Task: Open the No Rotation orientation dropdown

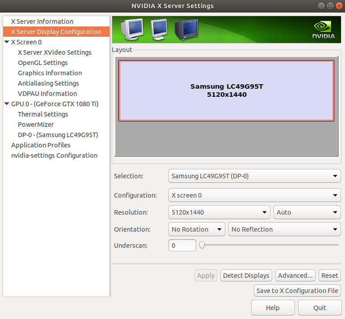Action: [x=197, y=229]
